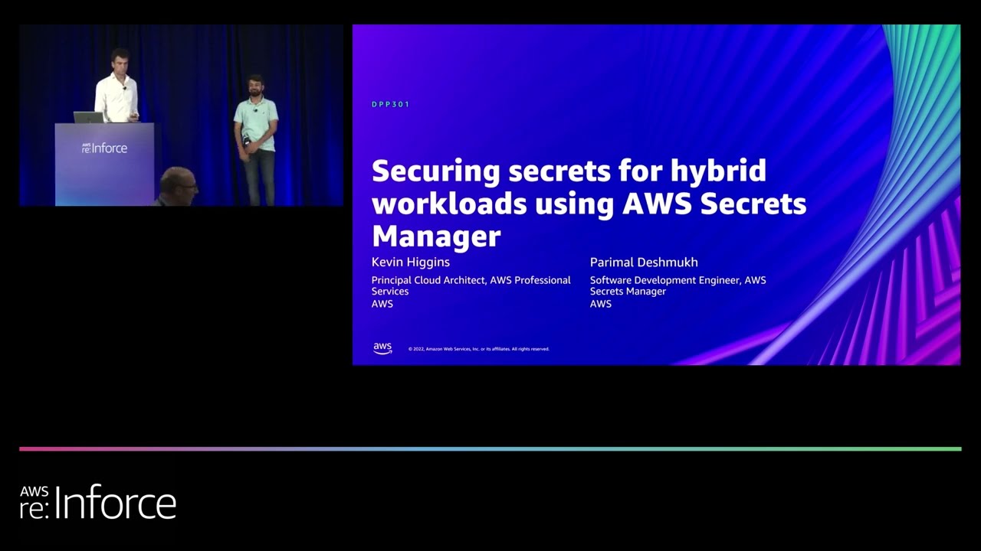Click the re:Inforce logo on the podium
The width and height of the screenshot is (981, 551).
tap(104, 148)
